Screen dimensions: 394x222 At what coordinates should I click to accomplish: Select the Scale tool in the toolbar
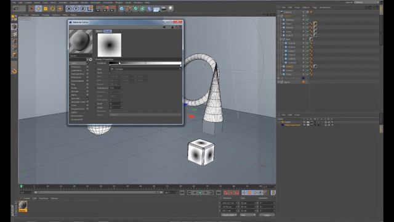[x=46, y=9]
